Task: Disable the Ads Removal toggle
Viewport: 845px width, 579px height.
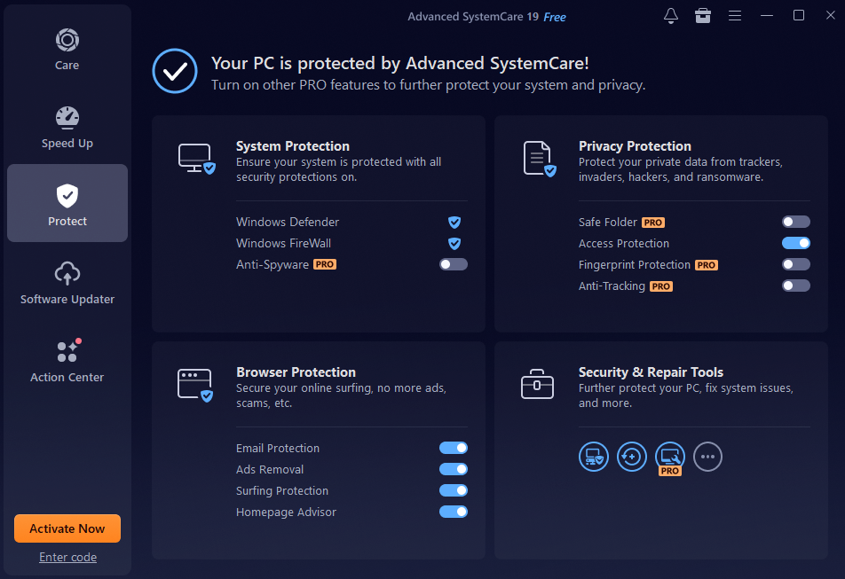Action: click(453, 469)
